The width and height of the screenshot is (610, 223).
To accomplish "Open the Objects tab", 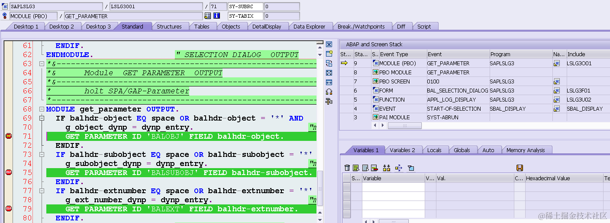I will 231,26.
